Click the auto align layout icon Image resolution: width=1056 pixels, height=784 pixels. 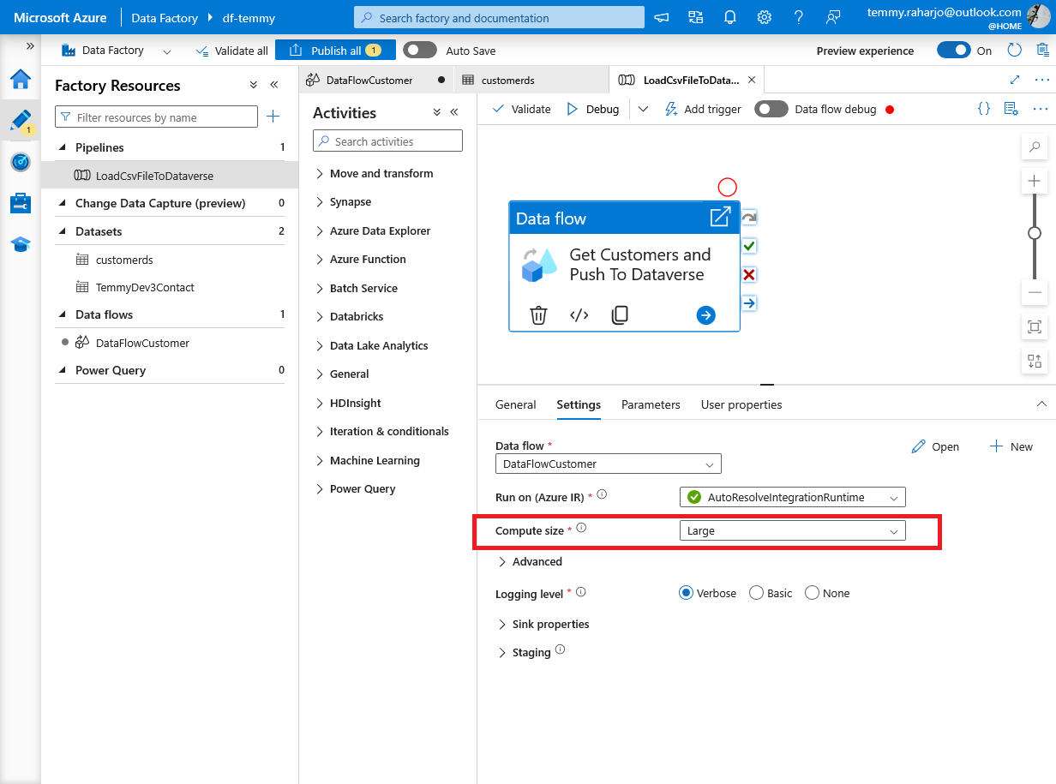(1035, 361)
